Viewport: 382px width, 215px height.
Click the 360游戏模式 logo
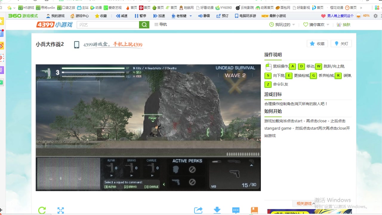coord(23,16)
